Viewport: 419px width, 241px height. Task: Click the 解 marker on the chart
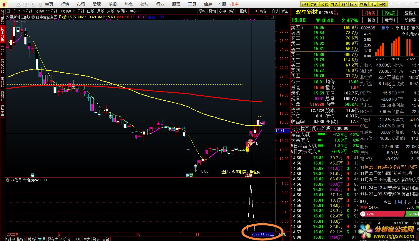tap(32, 175)
